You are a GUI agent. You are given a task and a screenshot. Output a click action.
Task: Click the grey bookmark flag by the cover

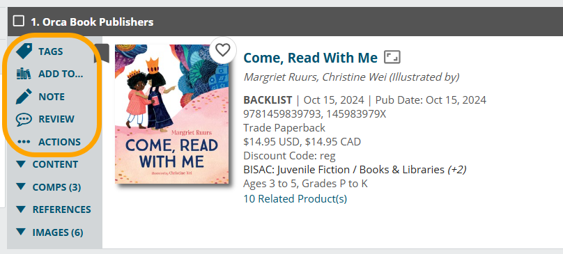pyautogui.click(x=102, y=53)
